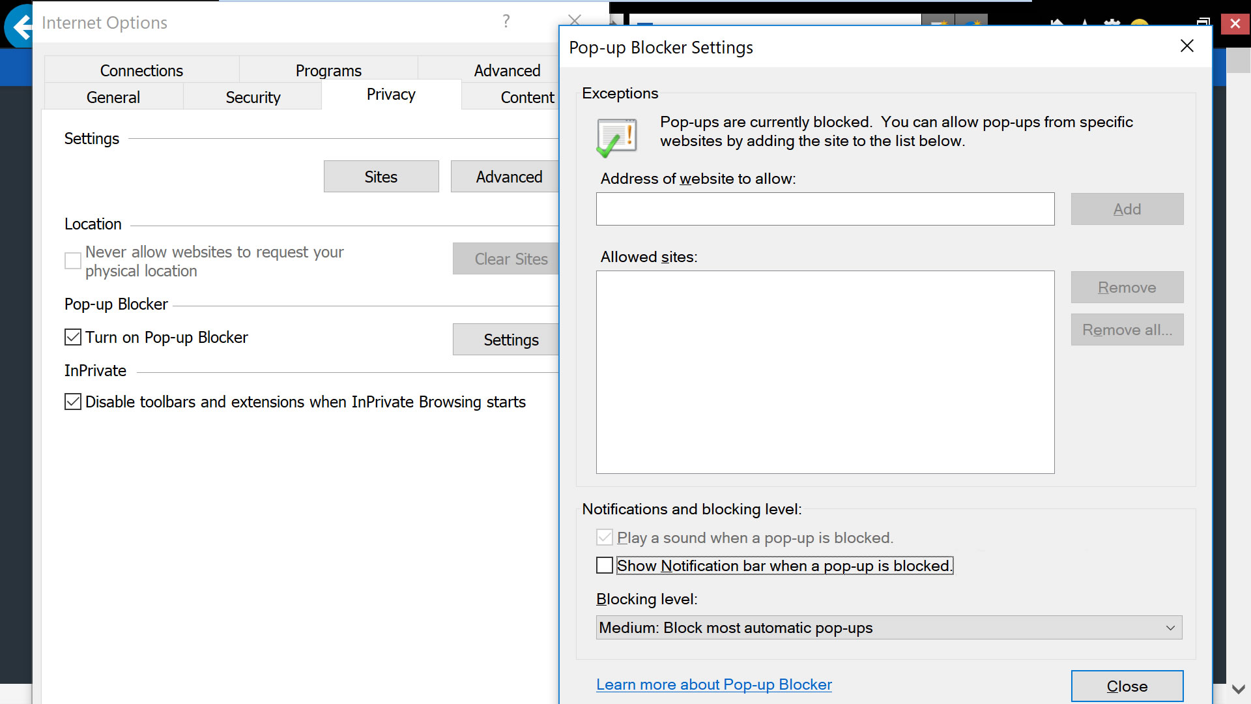This screenshot has width=1251, height=704.
Task: Close the Pop-up Blocker Settings dialog X
Action: [x=1186, y=46]
